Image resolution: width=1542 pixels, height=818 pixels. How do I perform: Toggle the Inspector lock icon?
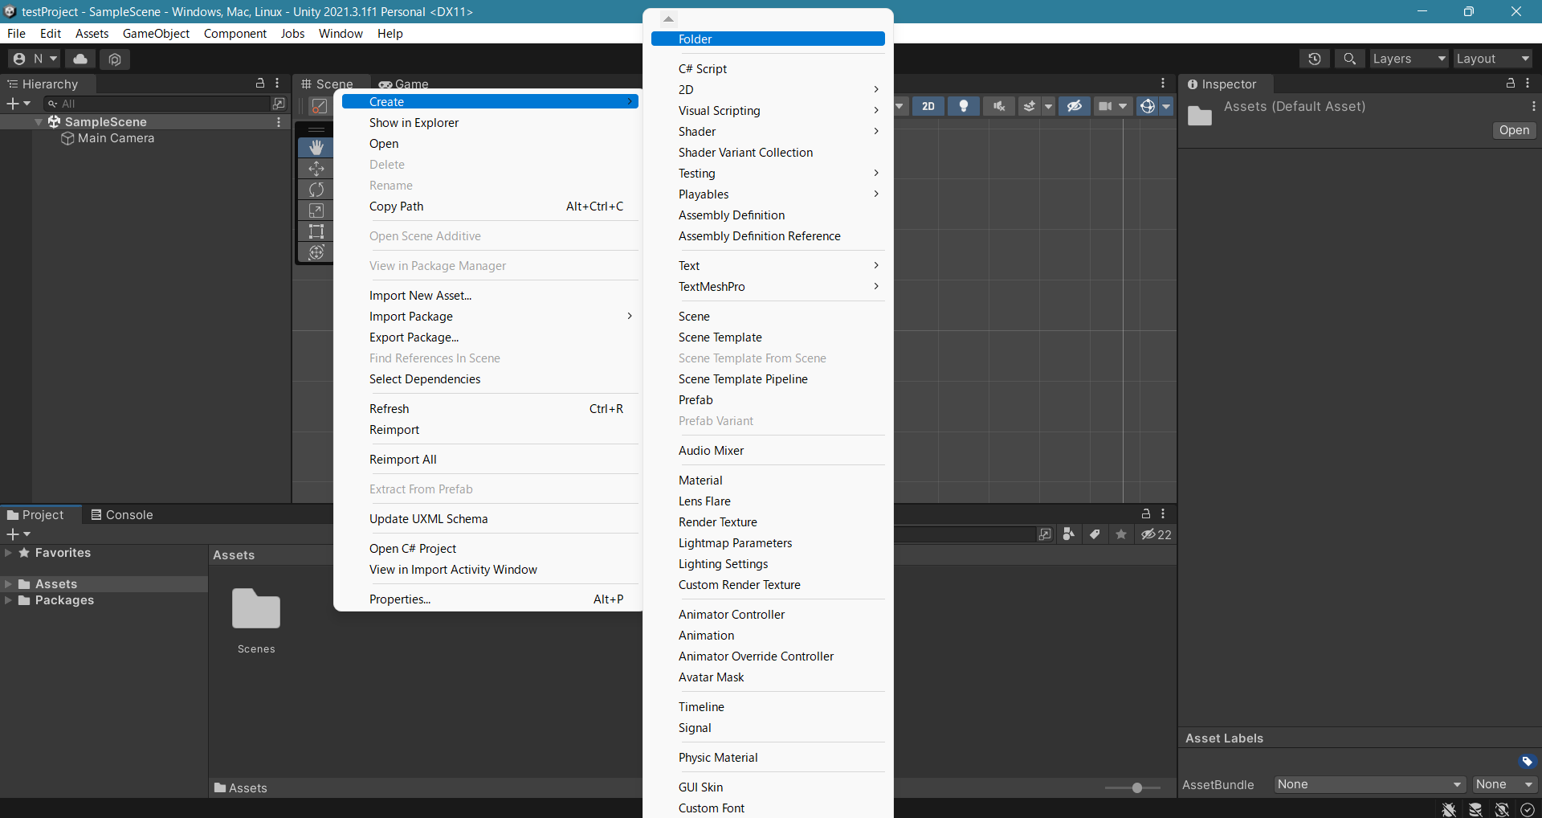1511,84
